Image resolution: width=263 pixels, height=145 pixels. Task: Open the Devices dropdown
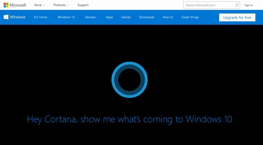(92, 17)
